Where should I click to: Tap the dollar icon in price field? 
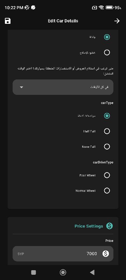pos(106,253)
